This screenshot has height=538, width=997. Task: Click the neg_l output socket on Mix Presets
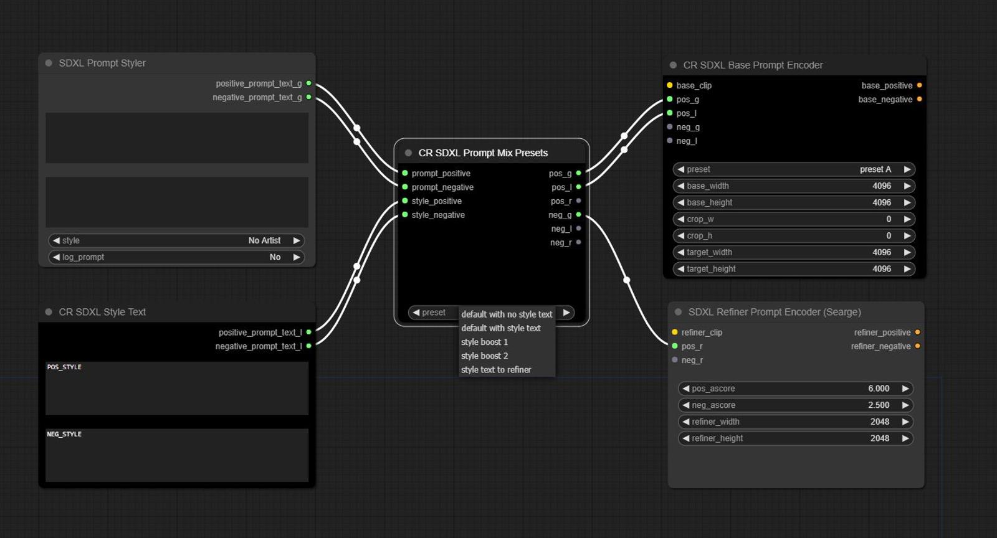(x=578, y=229)
